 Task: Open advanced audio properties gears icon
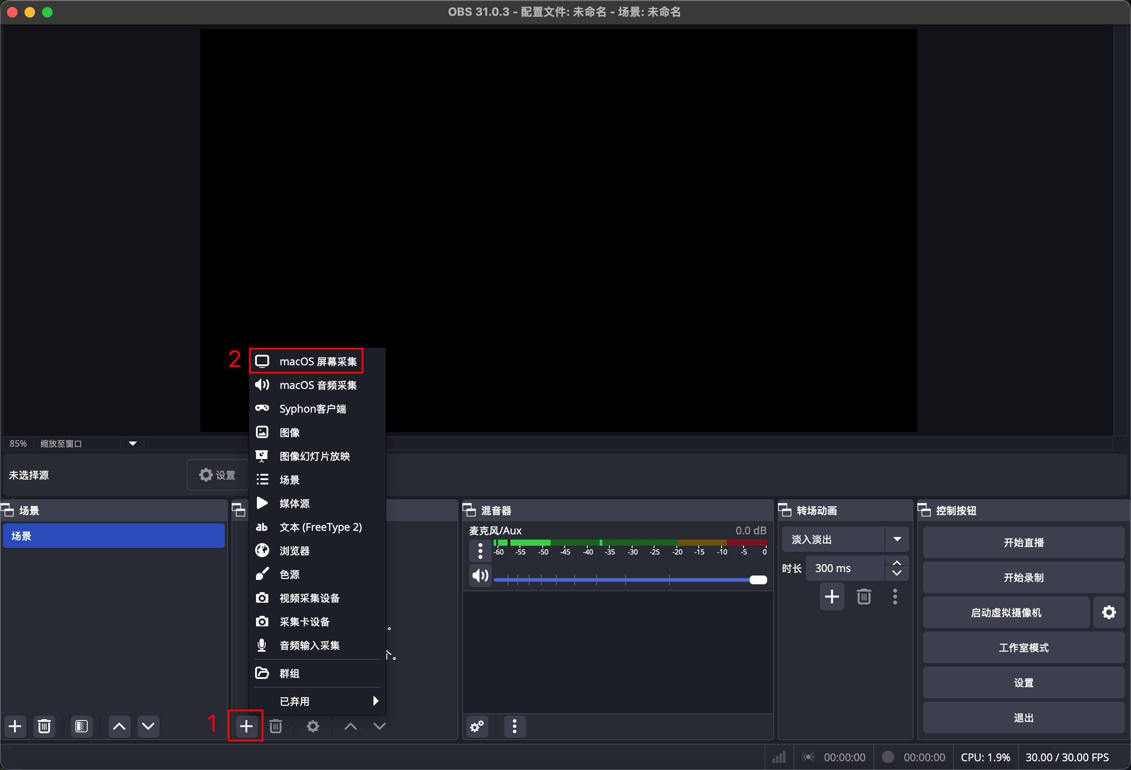pyautogui.click(x=477, y=726)
